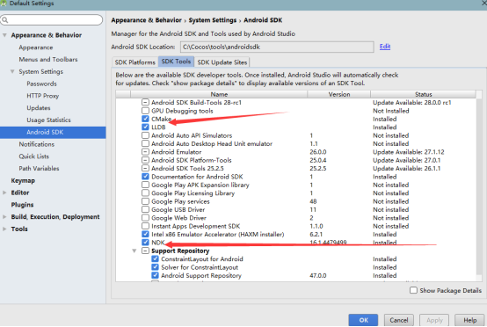Sort by the Status column header
The image size is (487, 327).
pyautogui.click(x=423, y=94)
